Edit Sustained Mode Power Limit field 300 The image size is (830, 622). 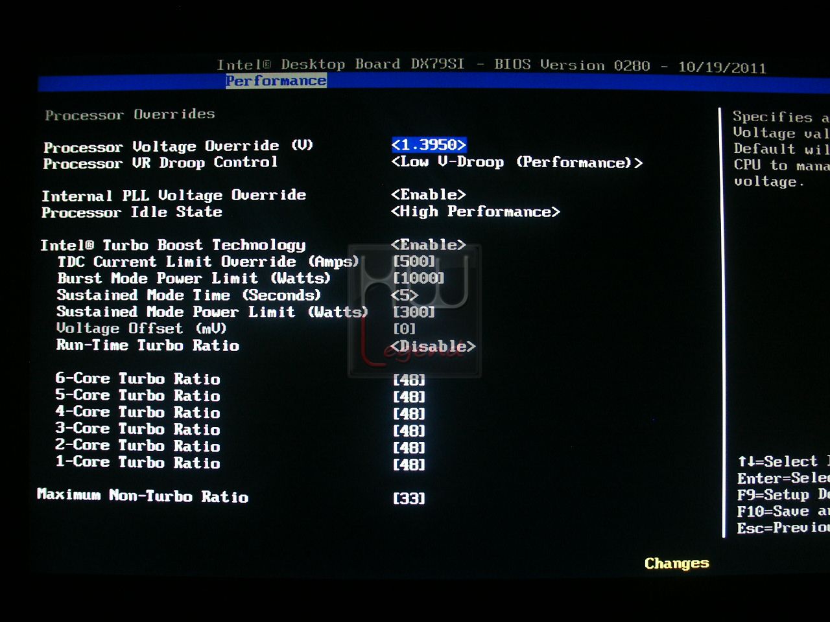click(414, 312)
